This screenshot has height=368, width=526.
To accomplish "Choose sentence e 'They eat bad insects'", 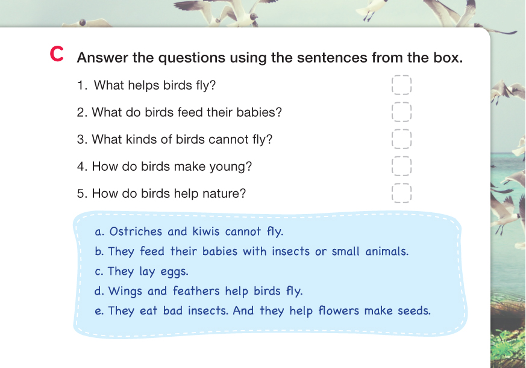I will [x=263, y=311].
